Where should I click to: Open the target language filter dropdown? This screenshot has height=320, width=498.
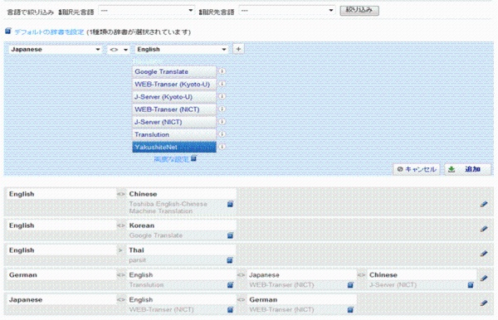(x=287, y=11)
